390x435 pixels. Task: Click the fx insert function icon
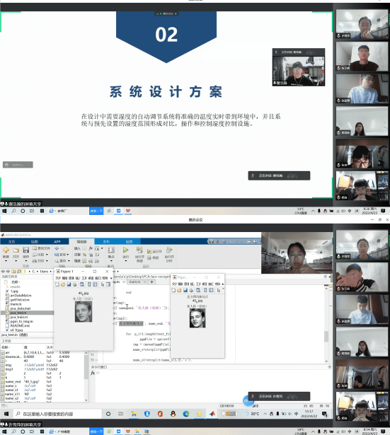[91, 248]
